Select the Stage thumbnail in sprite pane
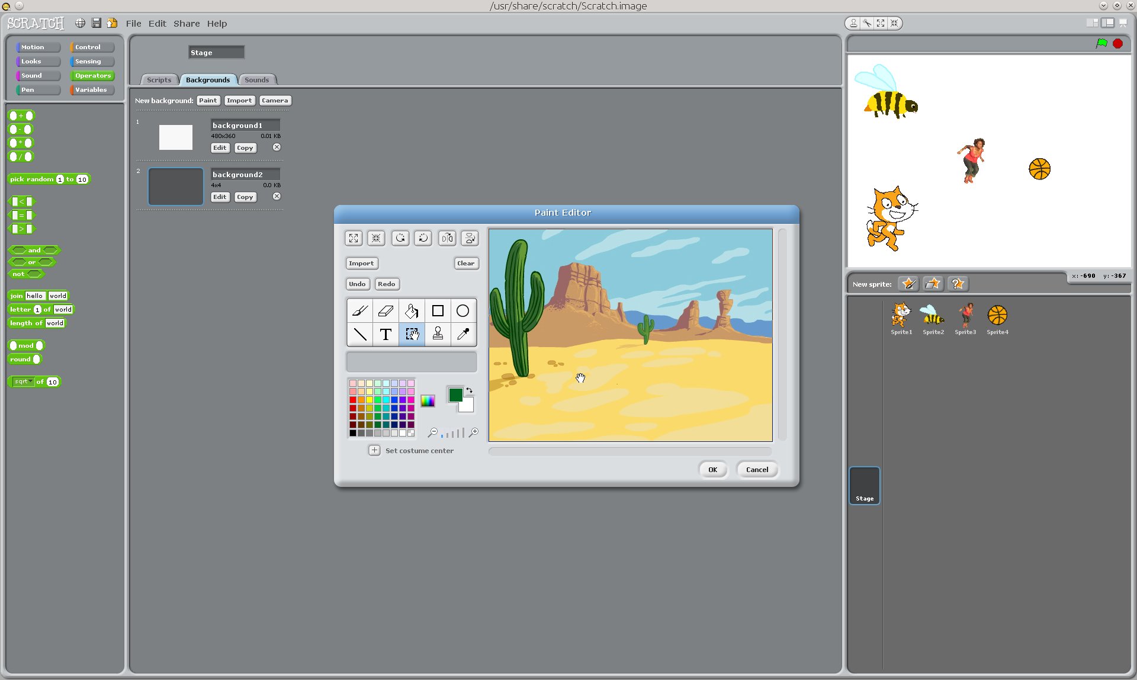The width and height of the screenshot is (1137, 680). pos(865,486)
